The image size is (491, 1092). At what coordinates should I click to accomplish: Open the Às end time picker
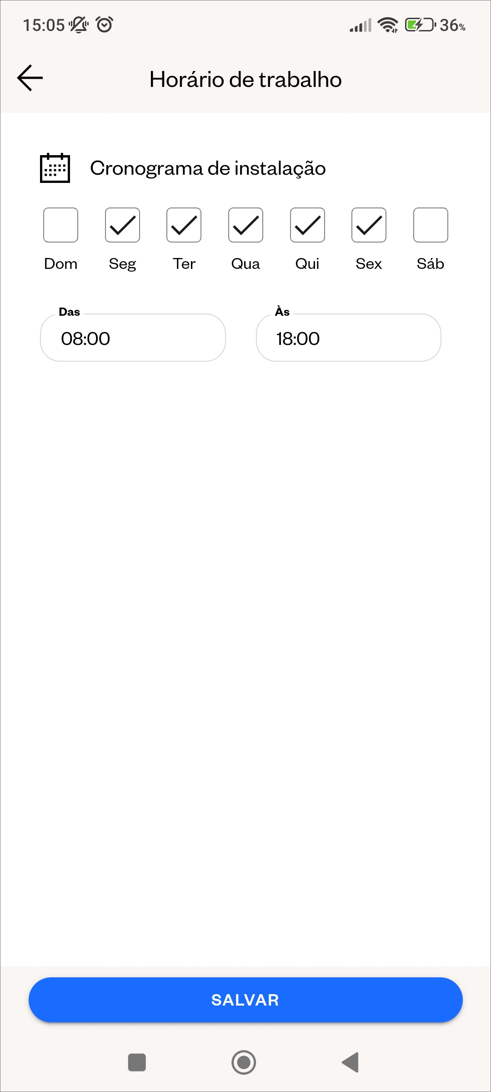click(x=349, y=338)
